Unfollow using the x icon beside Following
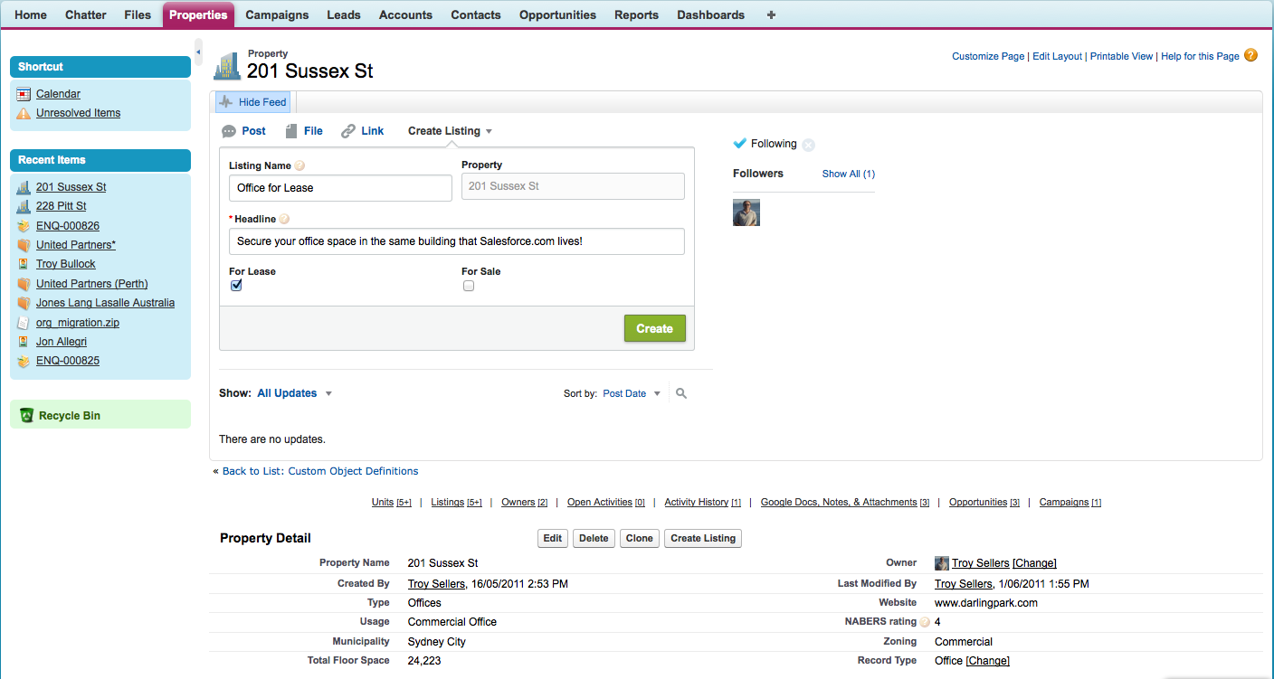The image size is (1274, 679). 808,145
